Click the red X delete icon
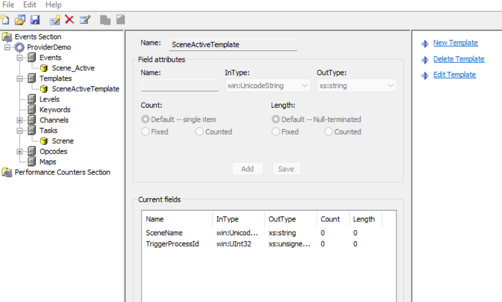Image resolution: width=502 pixels, height=302 pixels. 69,20
